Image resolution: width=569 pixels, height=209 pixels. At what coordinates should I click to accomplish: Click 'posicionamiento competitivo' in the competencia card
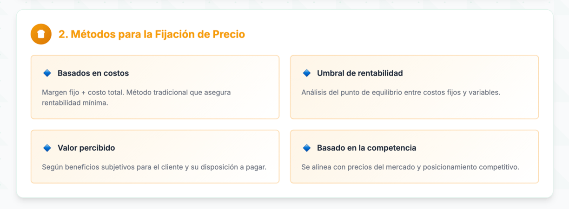pos(470,167)
